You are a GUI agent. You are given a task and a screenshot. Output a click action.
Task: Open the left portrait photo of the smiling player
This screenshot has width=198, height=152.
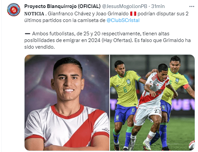point(67,103)
